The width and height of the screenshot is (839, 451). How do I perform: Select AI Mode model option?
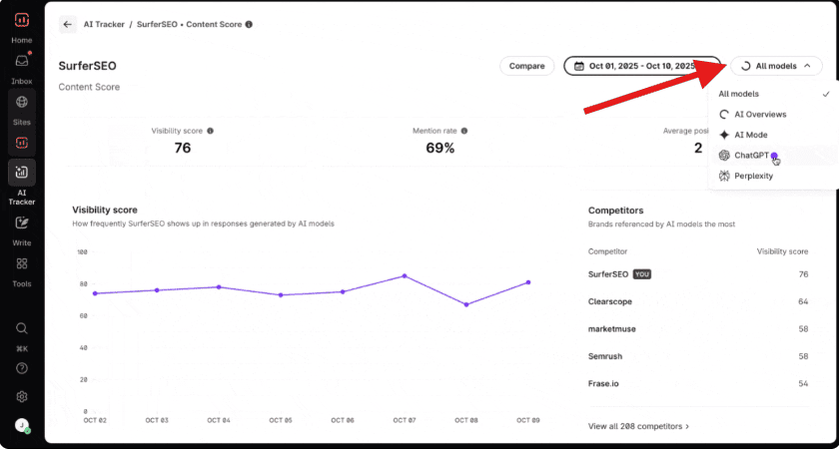click(773, 135)
